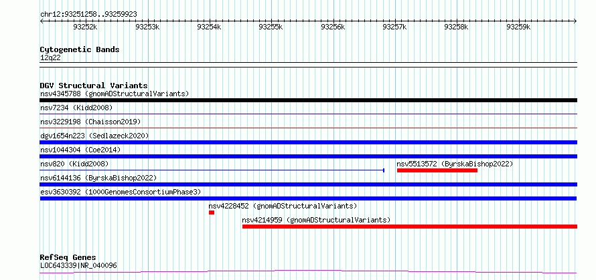Open variant label nsv3229198 (Chaisson2019)
The width and height of the screenshot is (596, 280).
coord(90,122)
